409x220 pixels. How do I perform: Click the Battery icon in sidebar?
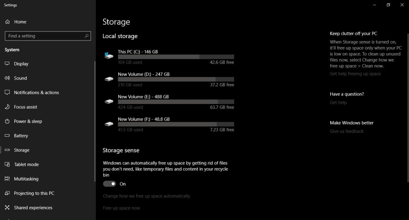(7, 135)
